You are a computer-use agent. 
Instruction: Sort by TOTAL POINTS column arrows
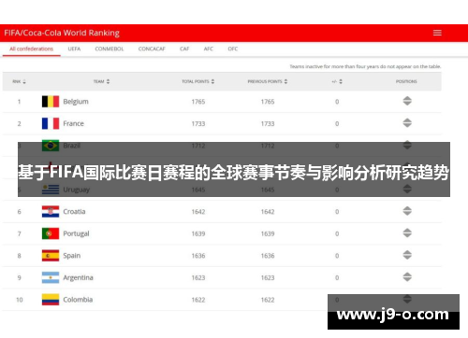click(212, 81)
